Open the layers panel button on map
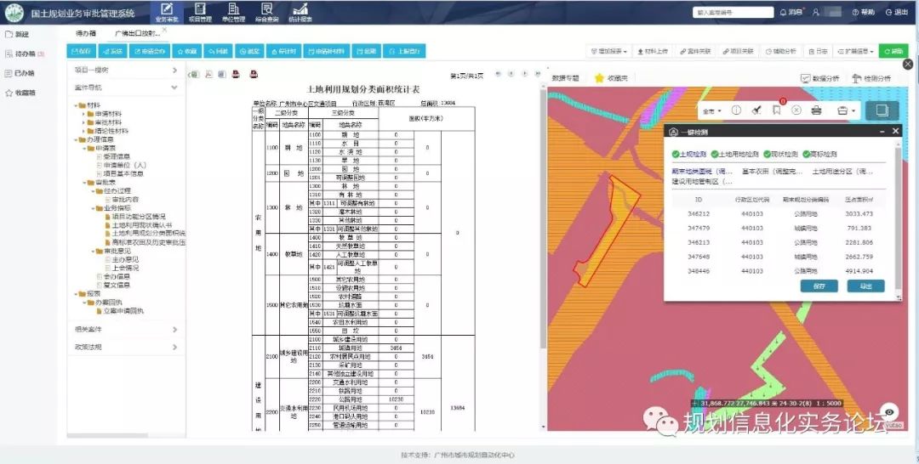Viewport: 919px width, 464px height. [x=882, y=110]
